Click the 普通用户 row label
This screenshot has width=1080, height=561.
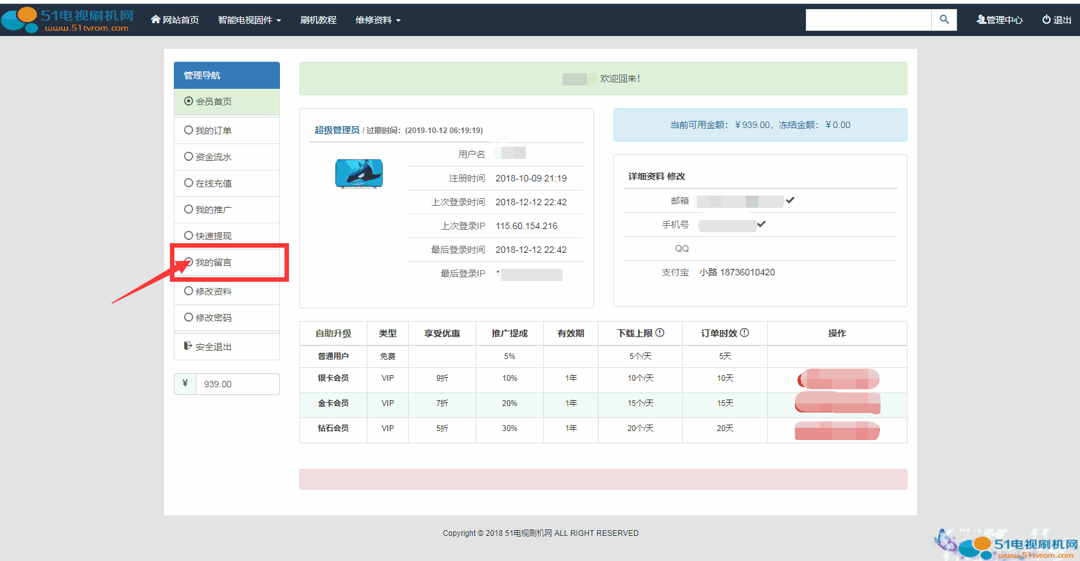point(333,356)
